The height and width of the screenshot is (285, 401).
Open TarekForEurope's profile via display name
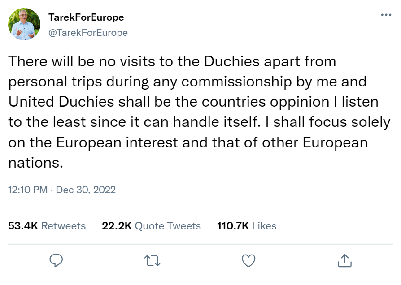(86, 17)
